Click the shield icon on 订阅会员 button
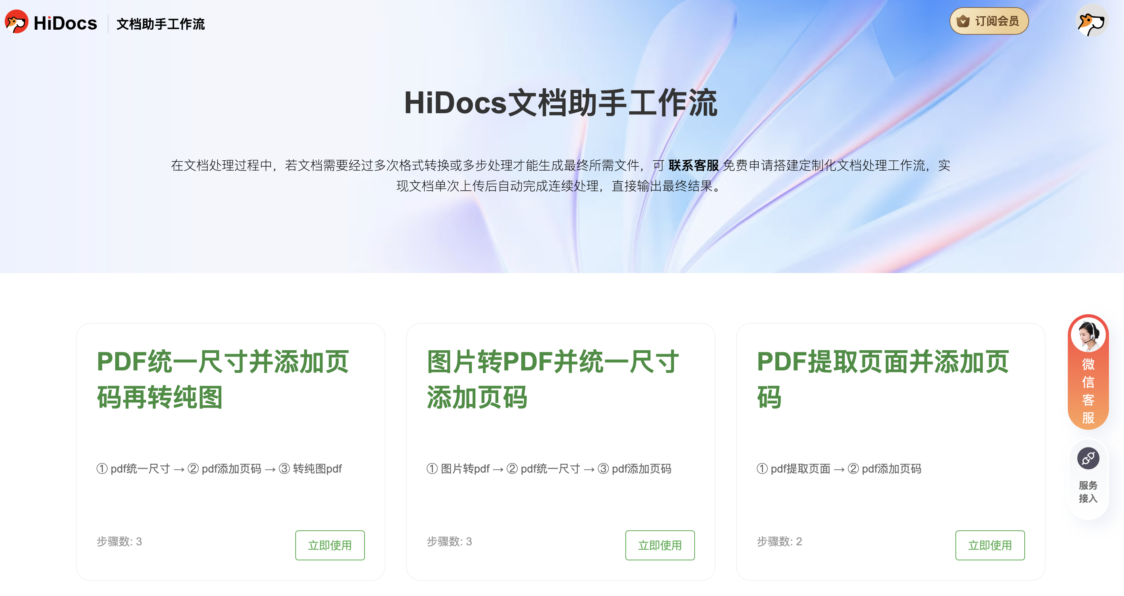 [963, 21]
